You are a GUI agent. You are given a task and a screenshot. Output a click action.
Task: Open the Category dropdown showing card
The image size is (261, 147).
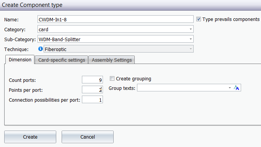point(115,29)
